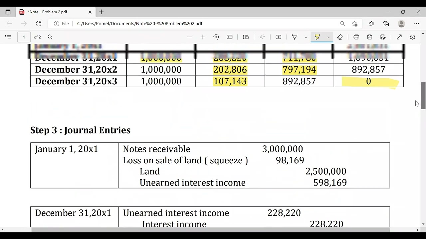Viewport: 426px width, 239px height.
Task: Click the Loss on sale of land line
Action: [185, 160]
